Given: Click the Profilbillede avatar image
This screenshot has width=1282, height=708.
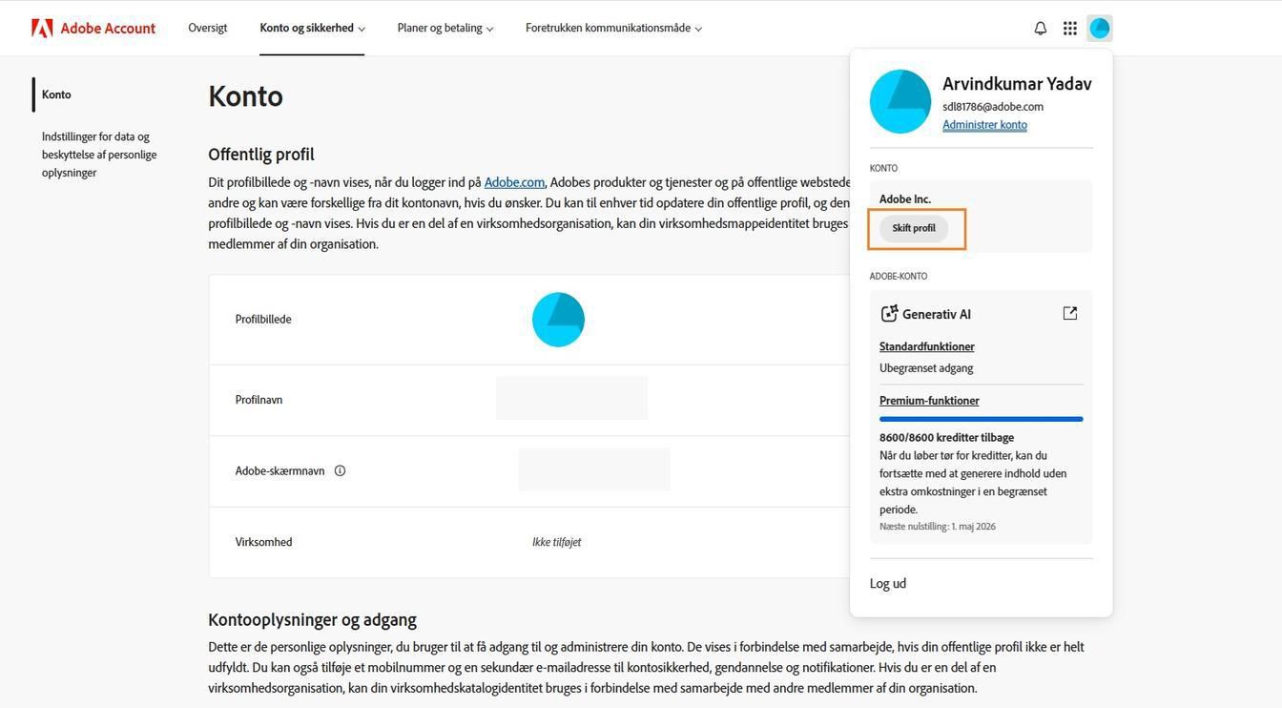Looking at the screenshot, I should 558,320.
